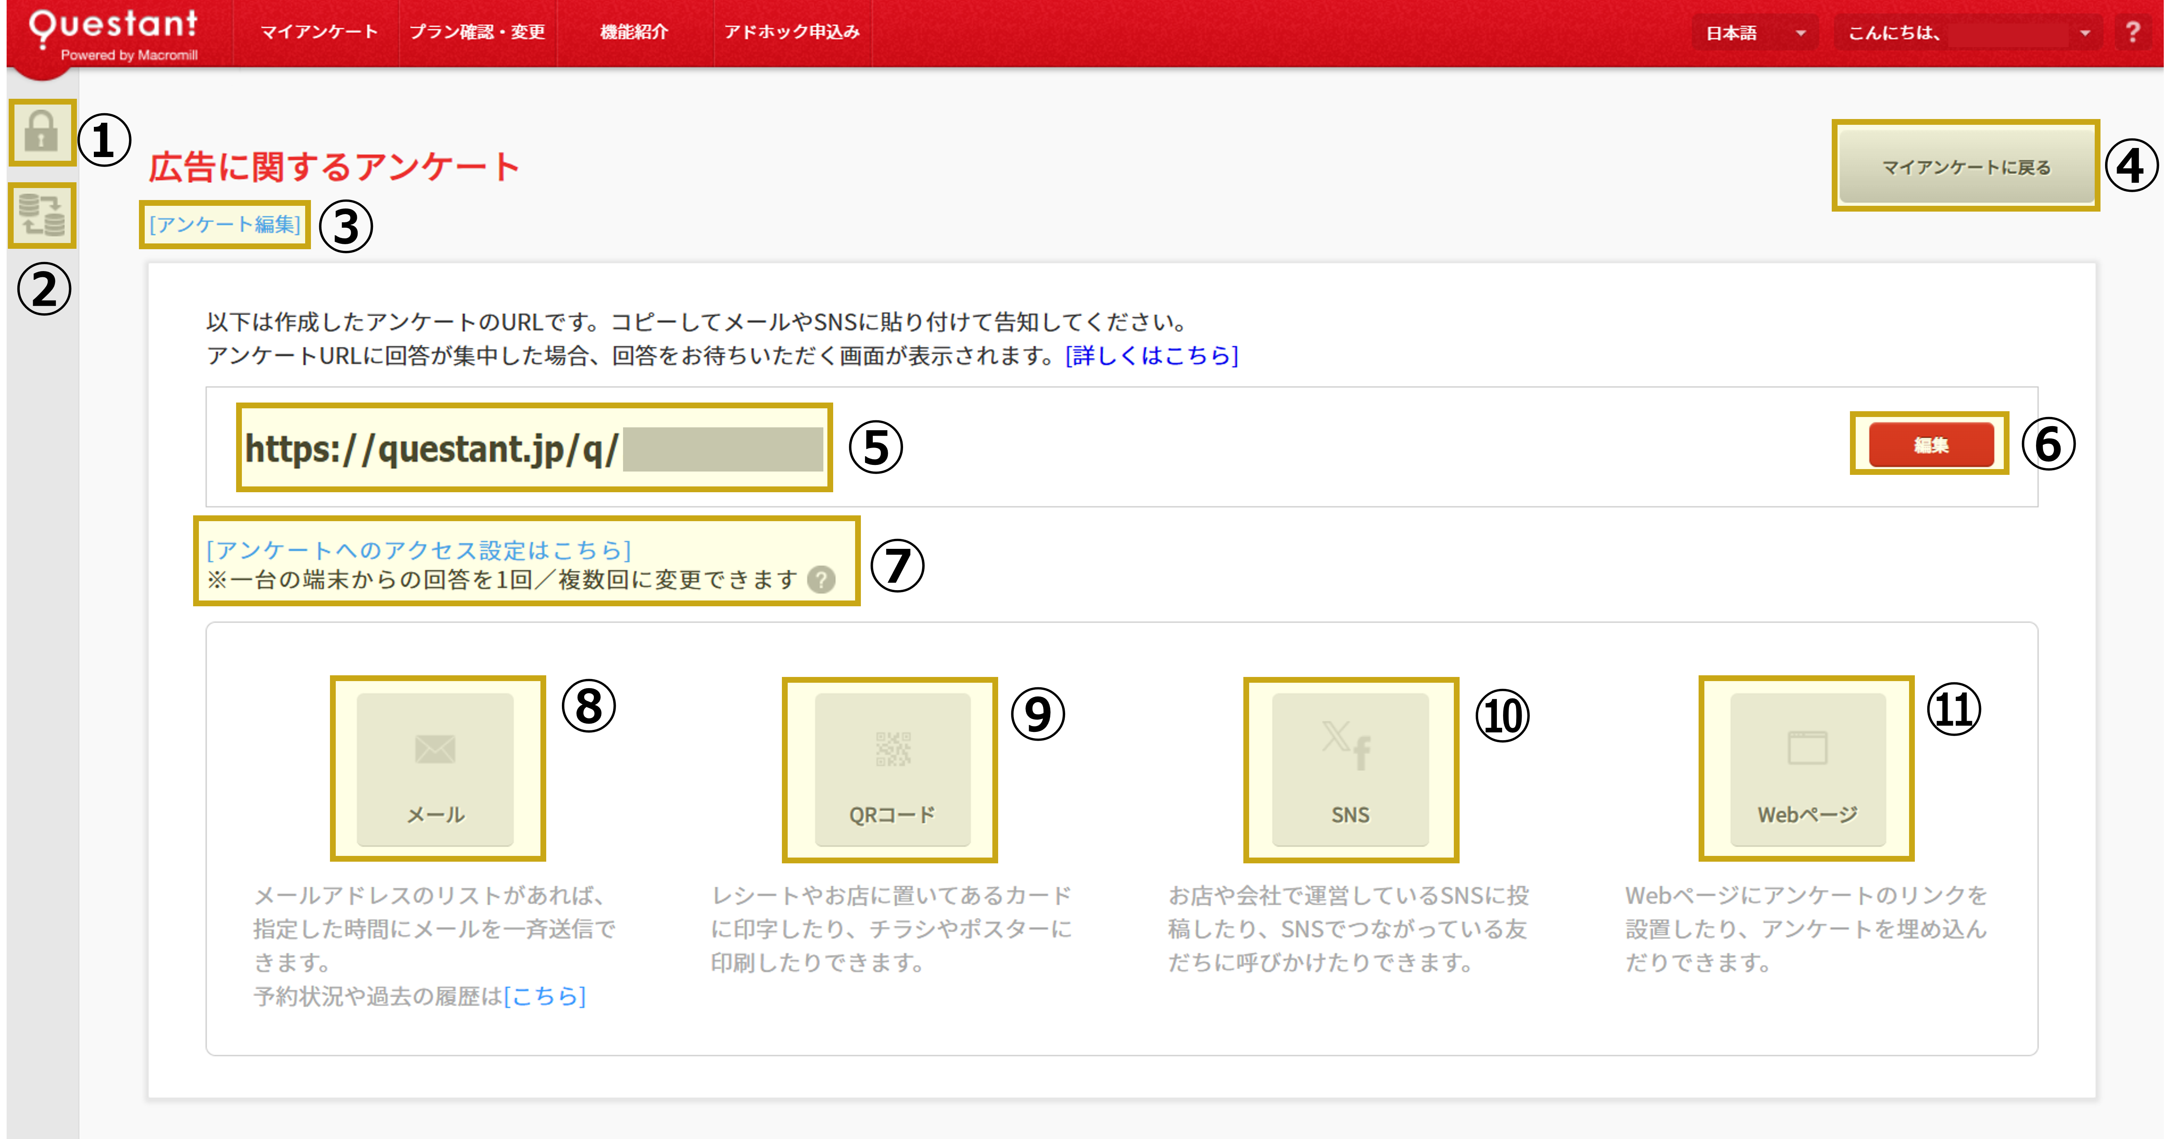Expand the こんにちは user account dropdown
Image resolution: width=2177 pixels, height=1139 pixels.
click(1967, 33)
